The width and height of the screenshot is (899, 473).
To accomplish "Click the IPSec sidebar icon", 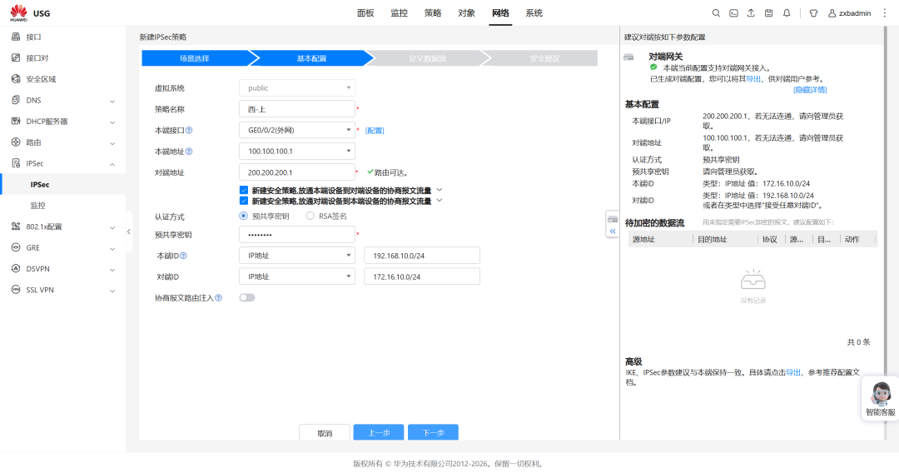I will [16, 163].
